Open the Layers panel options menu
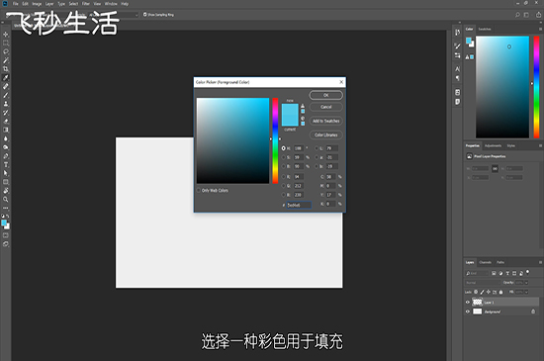The height and width of the screenshot is (361, 544). 540,262
